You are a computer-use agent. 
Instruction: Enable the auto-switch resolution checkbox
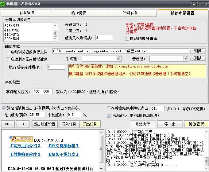pyautogui.click(x=127, y=38)
